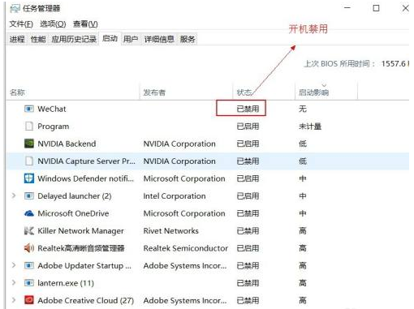Switch to the 详细信息 tab
414x309 pixels.
coord(159,39)
